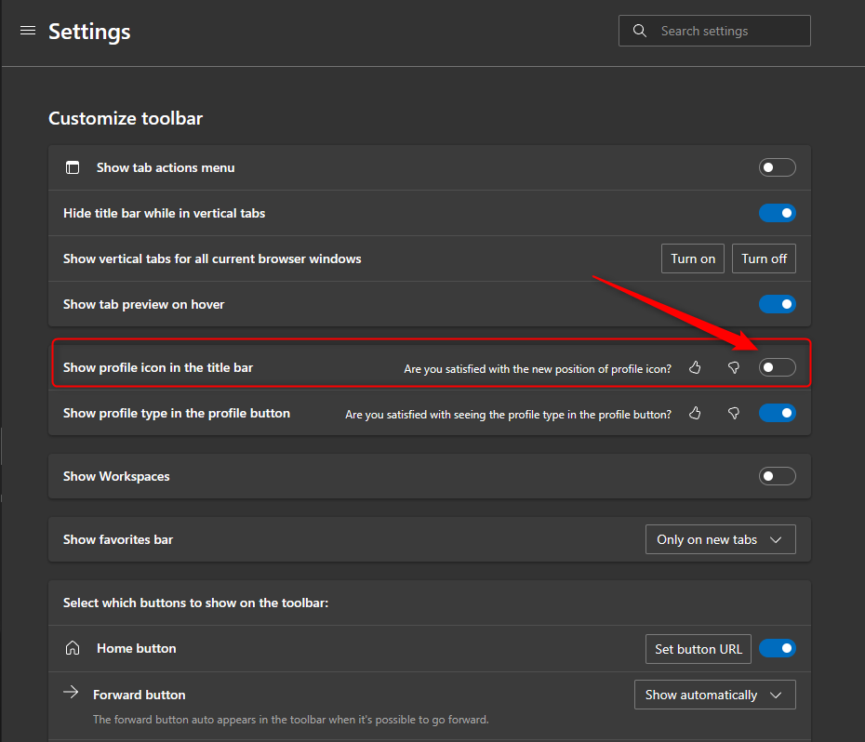Give thumbs down for profile type feedback
This screenshot has width=865, height=742.
734,413
